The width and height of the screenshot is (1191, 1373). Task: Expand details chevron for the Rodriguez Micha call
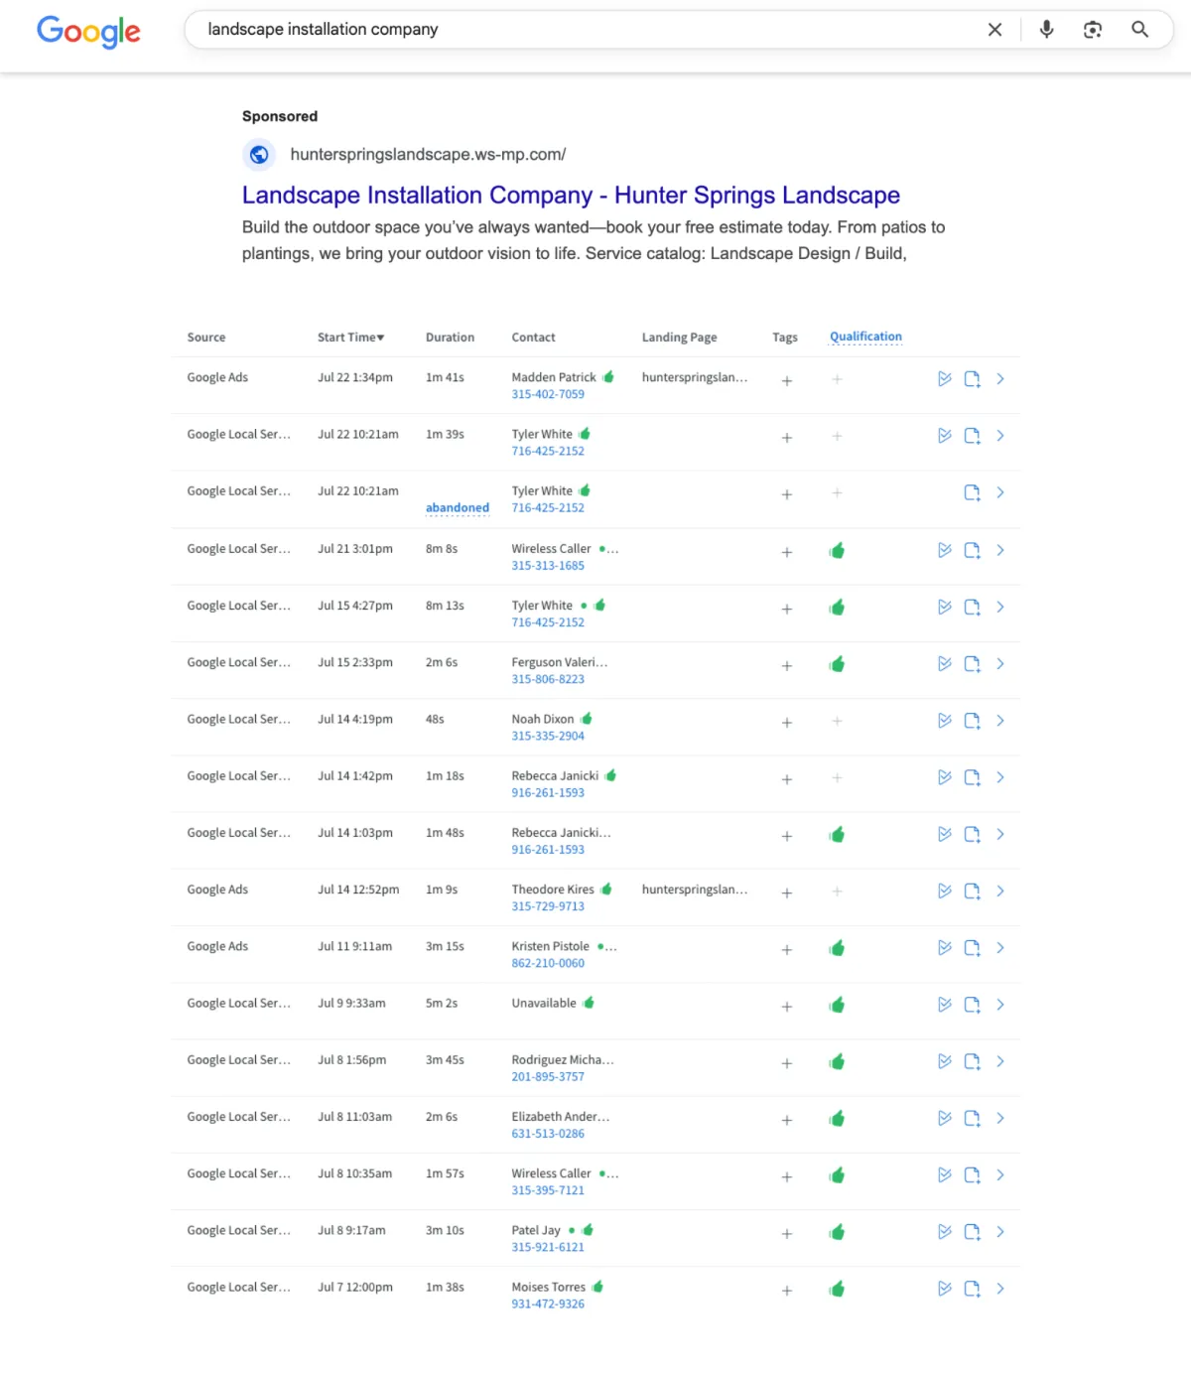(x=1000, y=1061)
